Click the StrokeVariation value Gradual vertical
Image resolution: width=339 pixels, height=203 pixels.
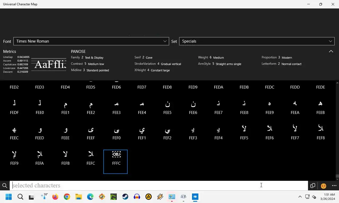pos(171,64)
